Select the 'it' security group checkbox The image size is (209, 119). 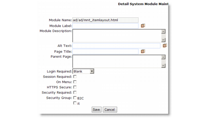75,103
